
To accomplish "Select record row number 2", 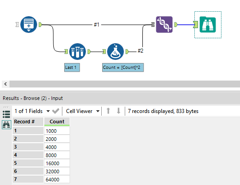I will (28, 139).
